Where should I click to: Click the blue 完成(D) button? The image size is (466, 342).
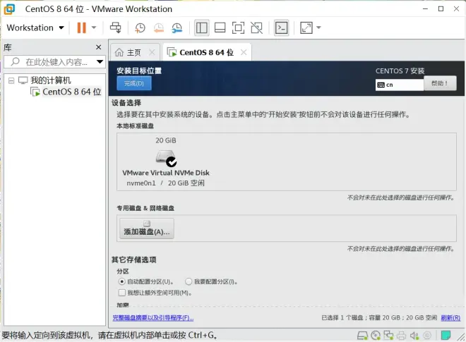pos(133,83)
